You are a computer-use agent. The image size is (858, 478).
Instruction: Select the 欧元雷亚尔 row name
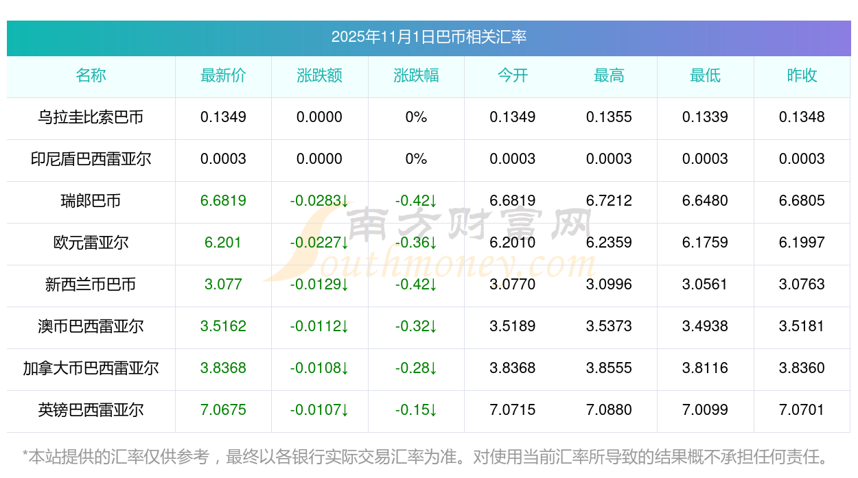point(91,243)
